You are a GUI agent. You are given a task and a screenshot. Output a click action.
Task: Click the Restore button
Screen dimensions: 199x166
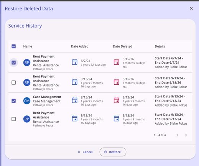coord(113,152)
